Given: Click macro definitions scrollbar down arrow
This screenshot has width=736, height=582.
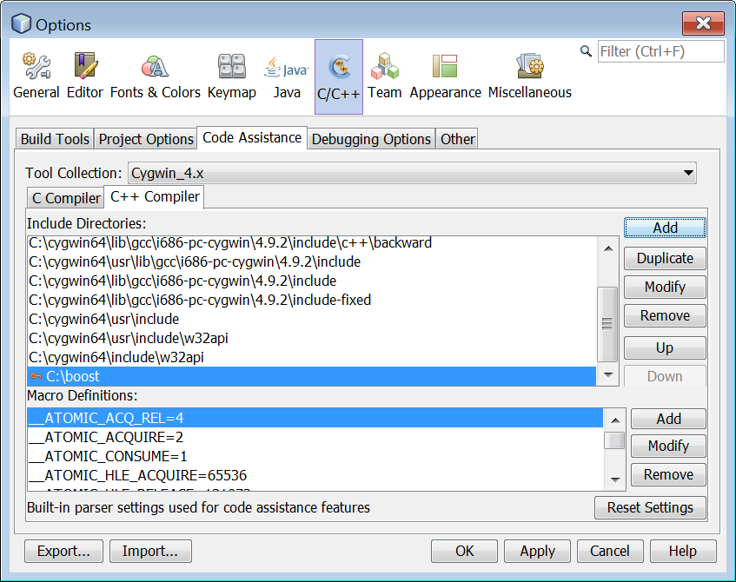Looking at the screenshot, I should click(615, 479).
